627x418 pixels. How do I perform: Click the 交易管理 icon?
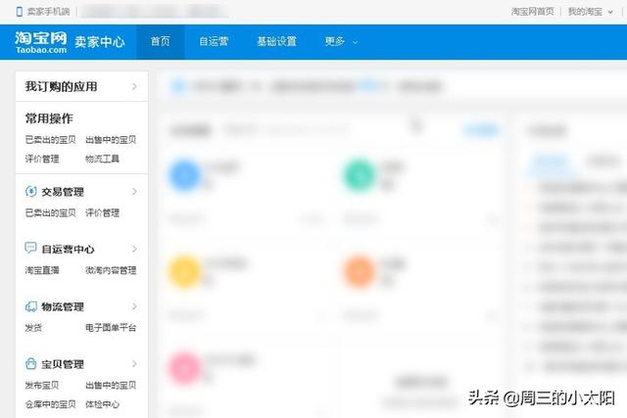coord(30,192)
